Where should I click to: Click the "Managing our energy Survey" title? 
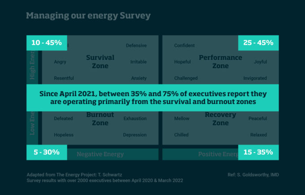[88, 16]
